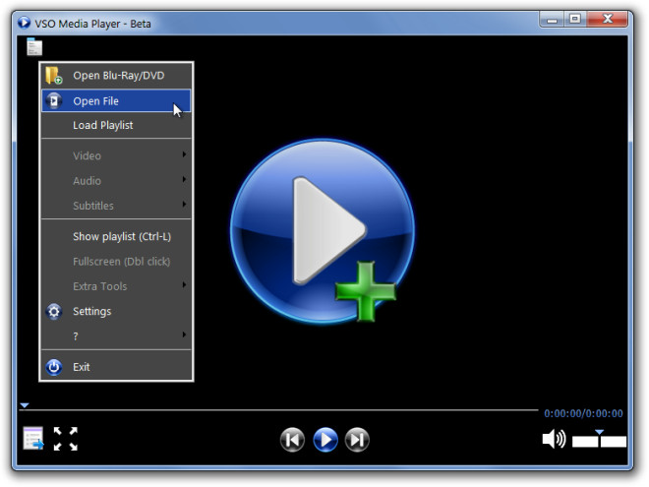Image resolution: width=649 pixels, height=487 pixels.
Task: Click the large blue play-plus logo
Action: 323,231
